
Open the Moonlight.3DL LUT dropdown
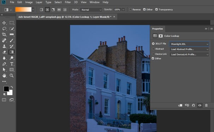[x=189, y=44]
